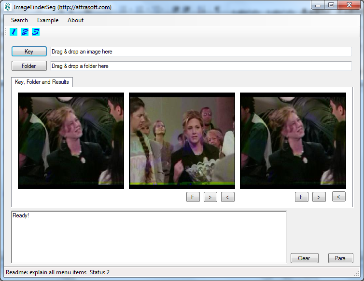Select the left key image thumbnail
Viewport: 364px width, 281px height.
71,141
